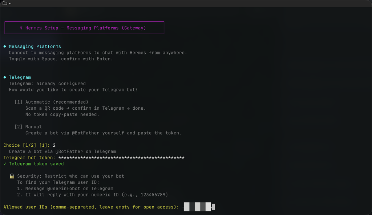Click the line "Scan a QR code → confirm in Telegram → done."

point(86,108)
